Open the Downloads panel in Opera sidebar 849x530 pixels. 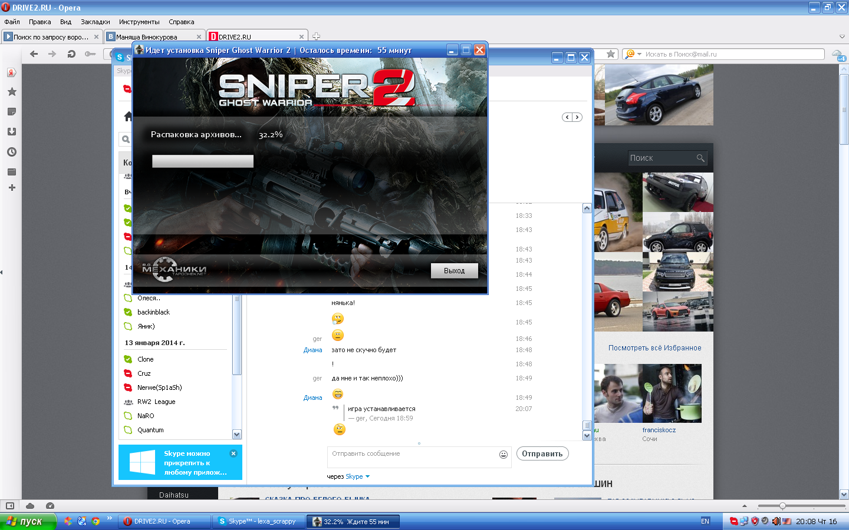click(11, 132)
